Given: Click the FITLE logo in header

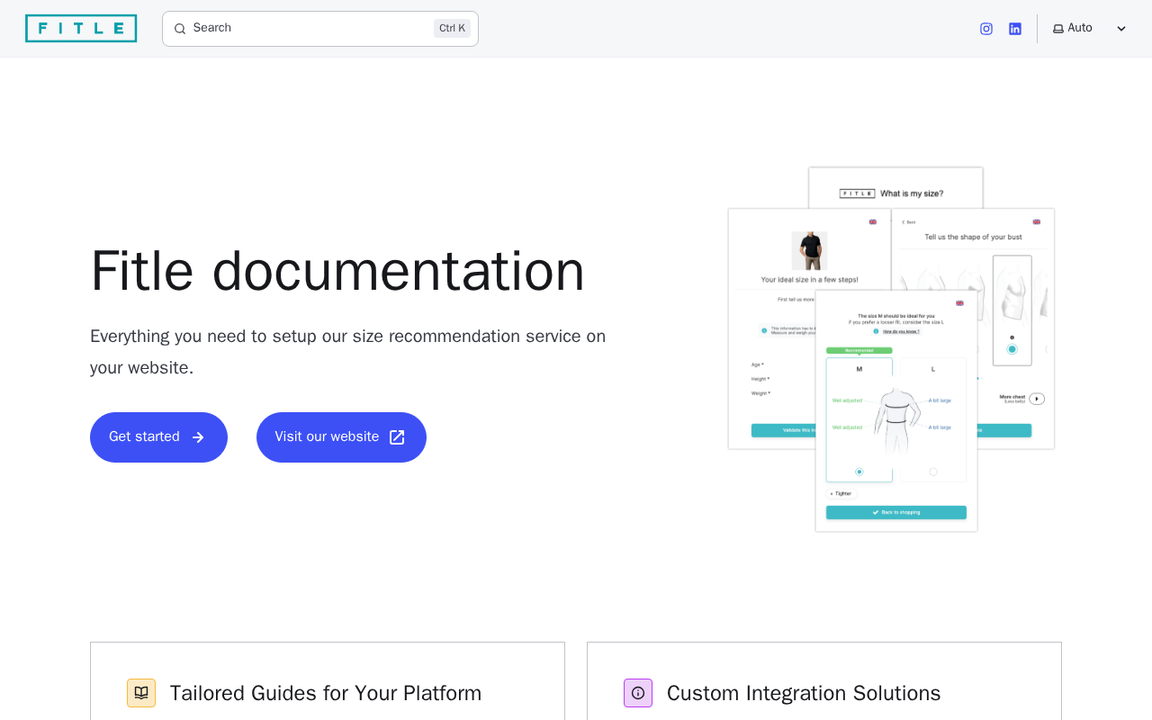Looking at the screenshot, I should [x=81, y=29].
